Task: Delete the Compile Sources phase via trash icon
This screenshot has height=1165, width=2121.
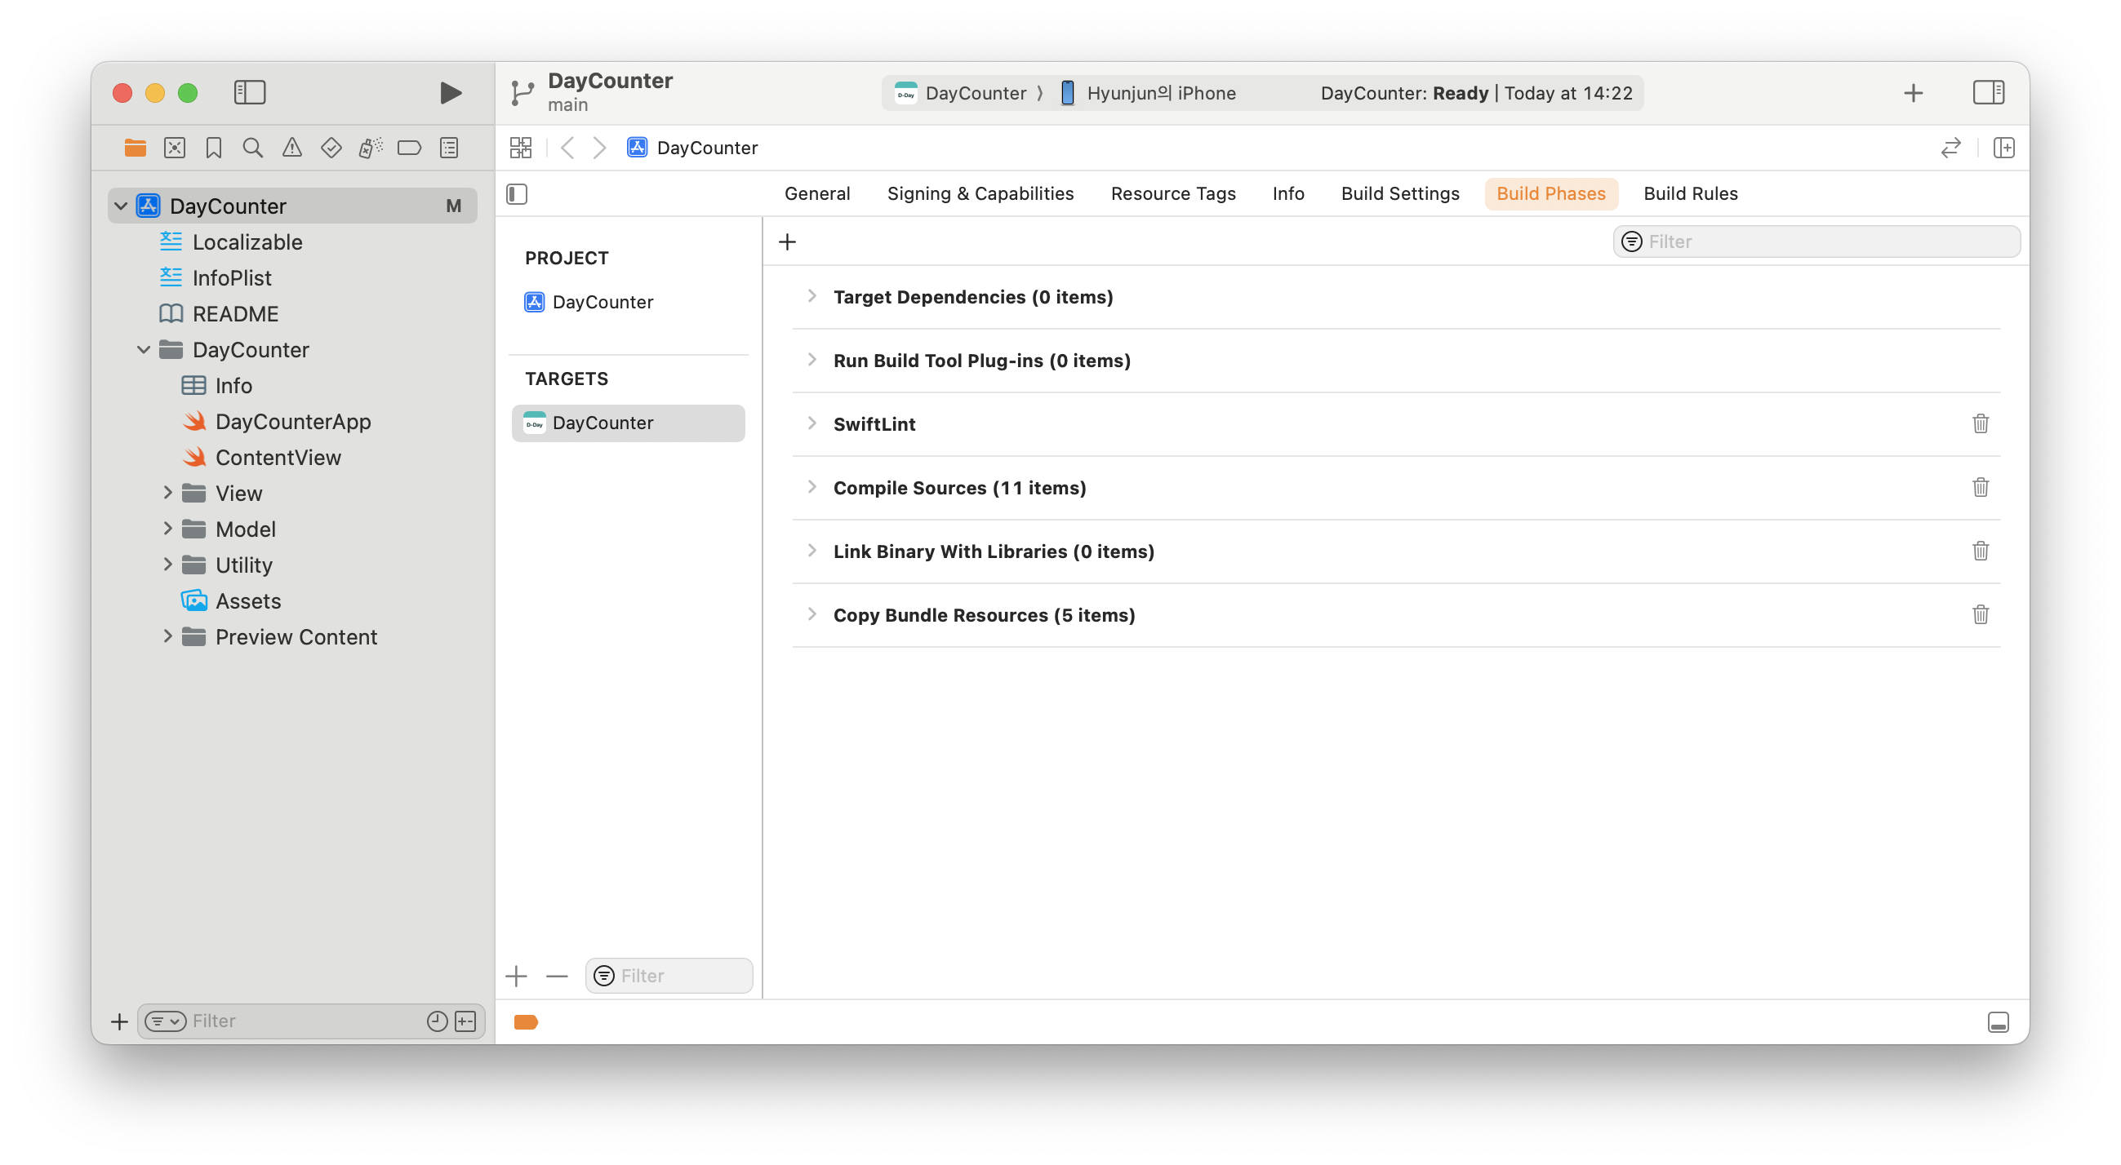Action: (x=1981, y=487)
